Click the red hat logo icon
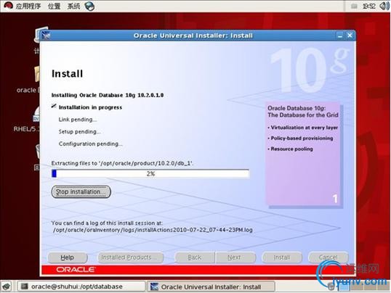 pos(8,6)
